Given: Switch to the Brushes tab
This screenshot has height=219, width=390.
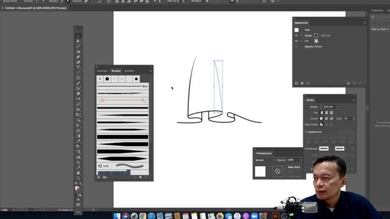Looking at the screenshot, I should coord(116,71).
